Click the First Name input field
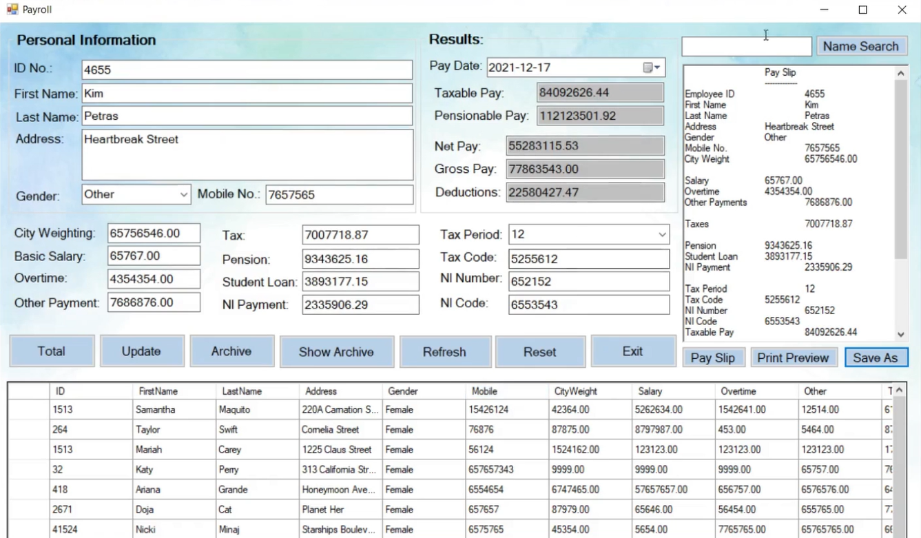Screen dimensions: 921x538 click(x=247, y=93)
